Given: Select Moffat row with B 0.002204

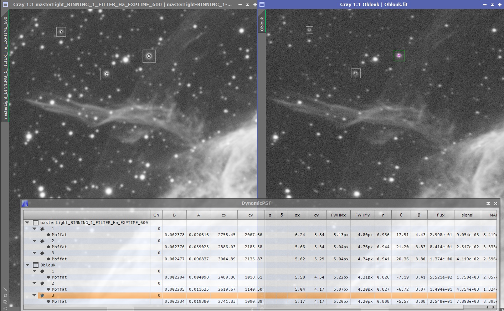Looking at the screenshot, I should 260,277.
